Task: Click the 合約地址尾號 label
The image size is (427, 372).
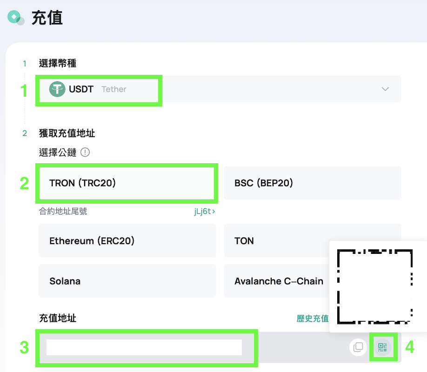Action: (63, 212)
